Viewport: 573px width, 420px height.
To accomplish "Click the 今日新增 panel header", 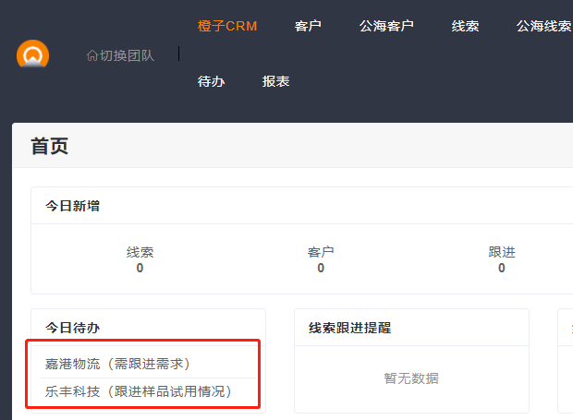I will pyautogui.click(x=73, y=206).
